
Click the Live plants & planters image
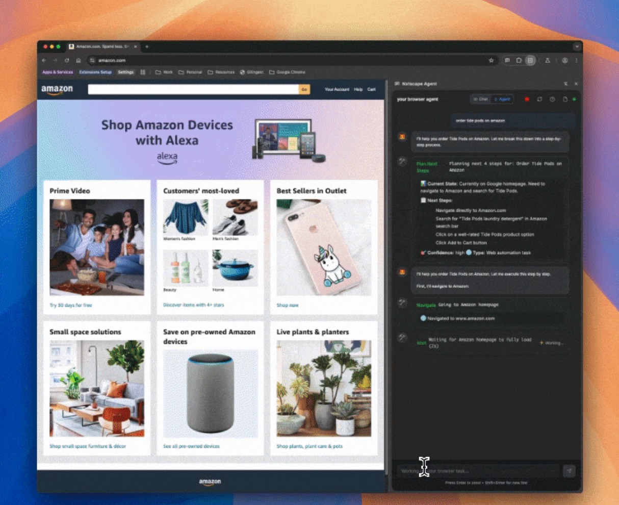tap(324, 389)
